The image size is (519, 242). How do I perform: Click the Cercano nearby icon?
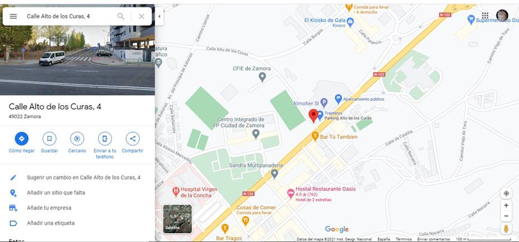coord(77,139)
